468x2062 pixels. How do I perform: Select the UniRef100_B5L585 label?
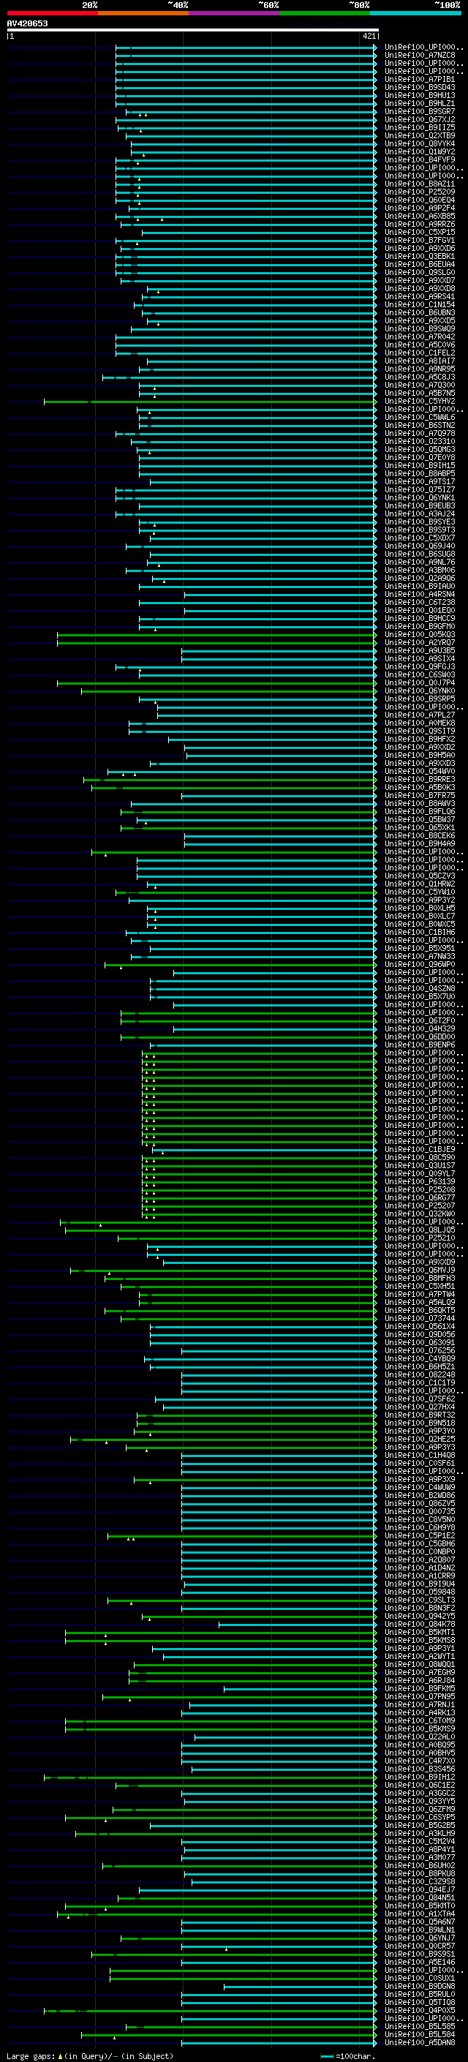(x=420, y=2026)
